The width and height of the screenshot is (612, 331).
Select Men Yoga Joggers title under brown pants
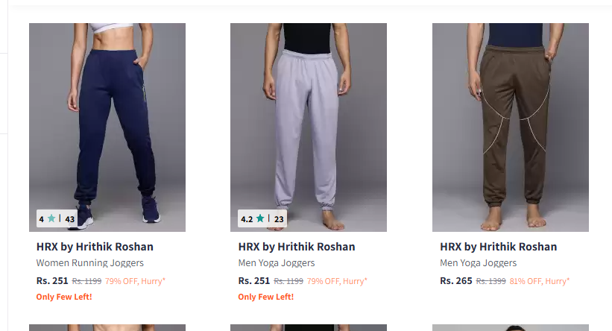click(x=478, y=263)
